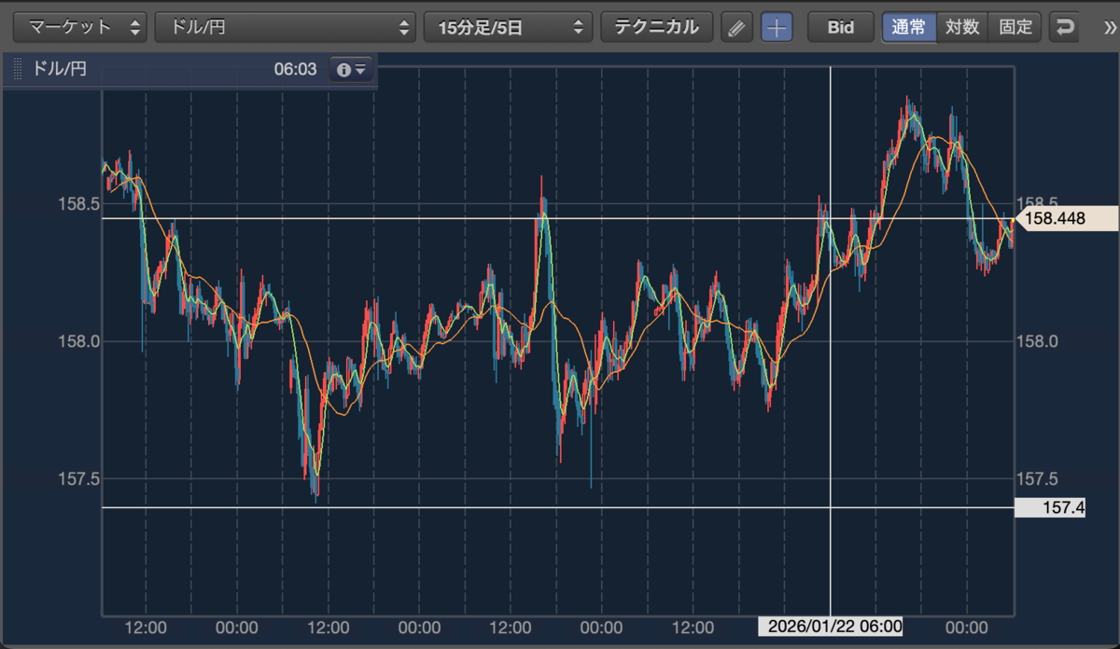Click the 158.0 label on right axis
Image resolution: width=1120 pixels, height=649 pixels.
[x=1036, y=341]
